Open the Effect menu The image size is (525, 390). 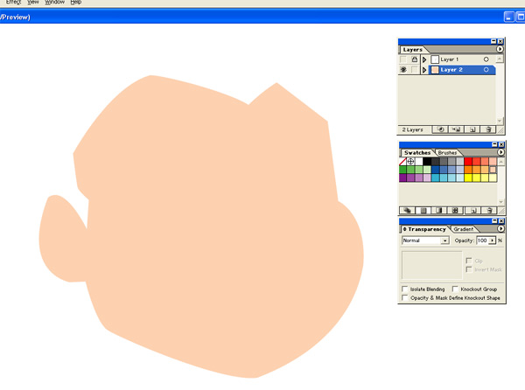[14, 2]
